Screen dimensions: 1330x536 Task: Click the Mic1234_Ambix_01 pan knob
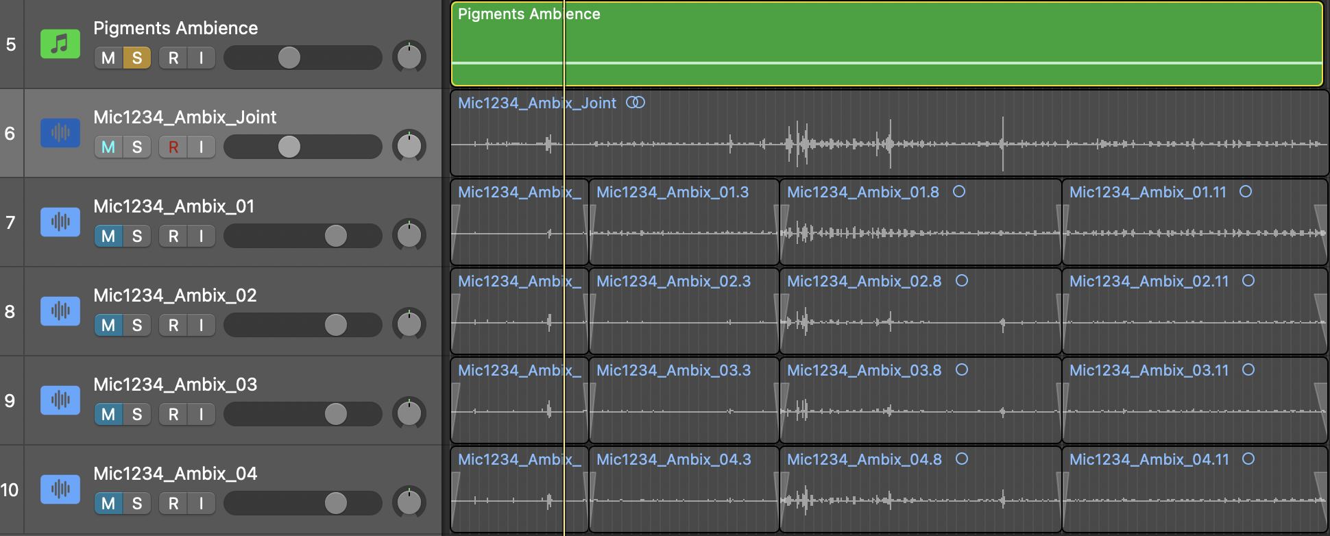pos(409,235)
